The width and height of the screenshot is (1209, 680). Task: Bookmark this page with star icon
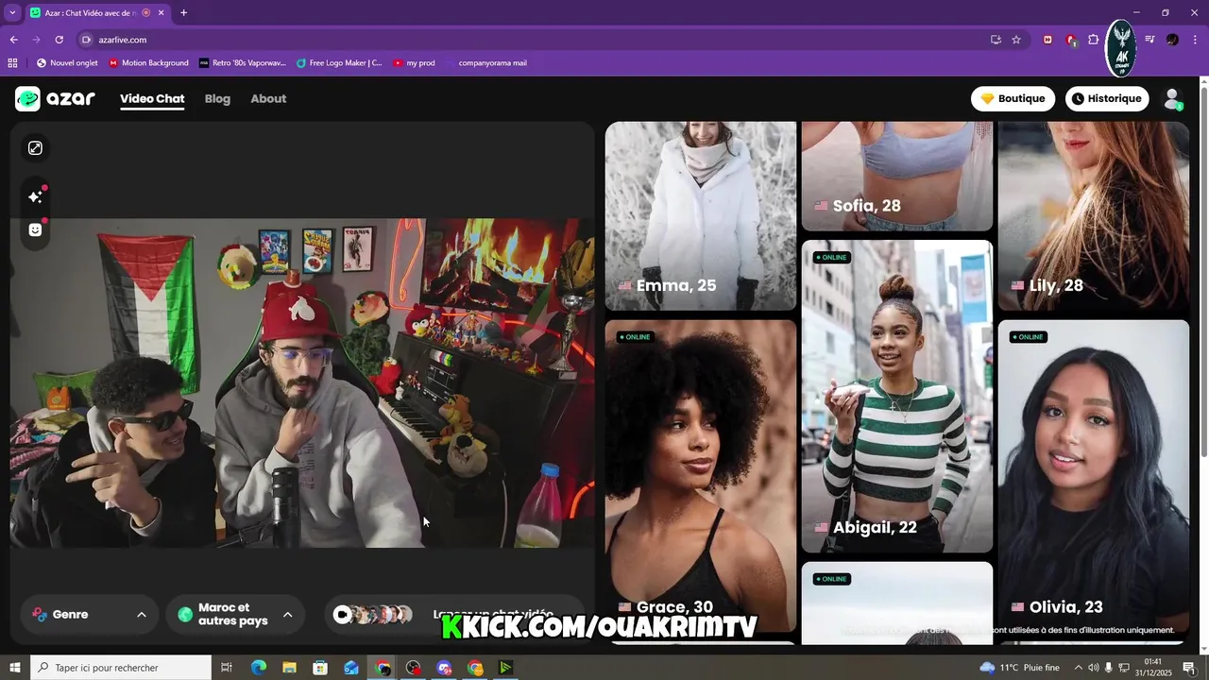[1016, 40]
